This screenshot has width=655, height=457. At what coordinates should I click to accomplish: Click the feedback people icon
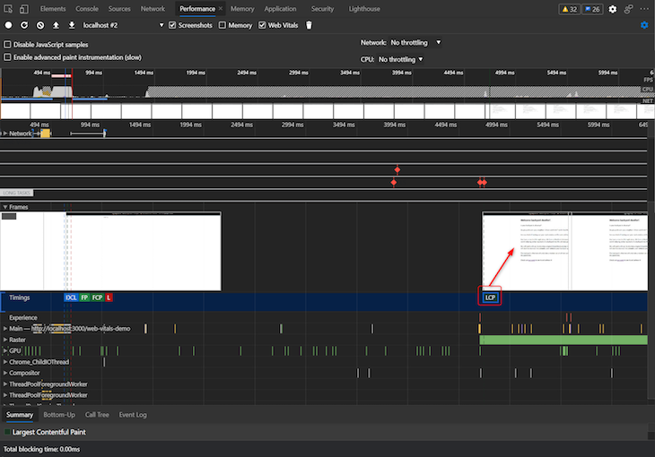point(628,9)
